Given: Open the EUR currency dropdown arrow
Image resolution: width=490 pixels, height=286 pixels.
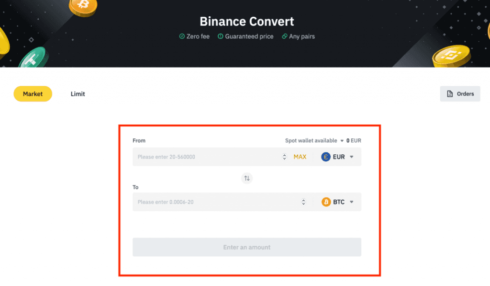Looking at the screenshot, I should 352,157.
